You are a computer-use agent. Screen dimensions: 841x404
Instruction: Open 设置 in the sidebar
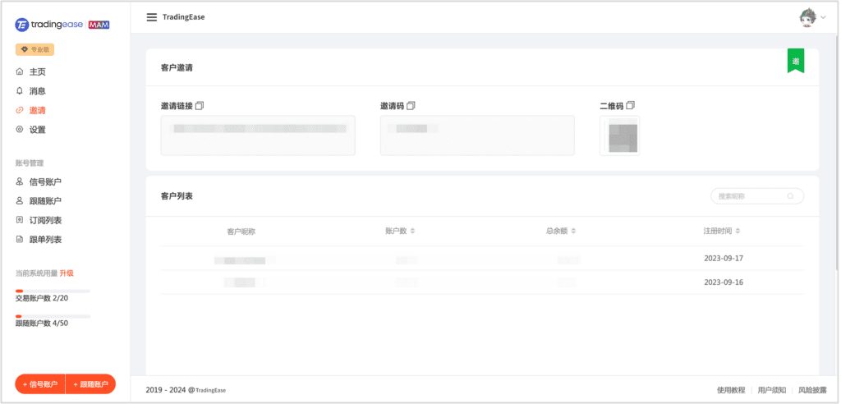[37, 130]
